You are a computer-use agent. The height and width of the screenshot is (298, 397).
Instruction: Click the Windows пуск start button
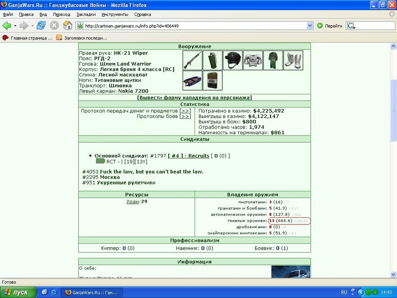(x=18, y=292)
